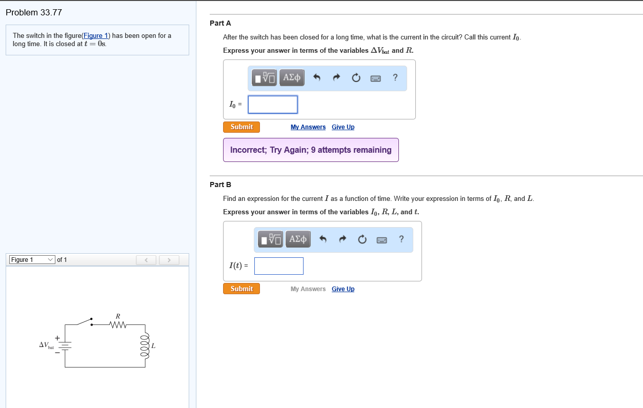
Task: Go to next figure with right arrow
Action: coord(169,260)
